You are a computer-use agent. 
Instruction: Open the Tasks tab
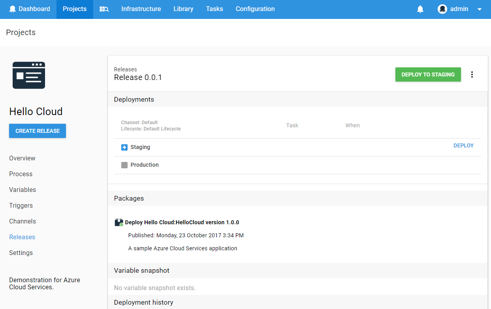point(214,9)
